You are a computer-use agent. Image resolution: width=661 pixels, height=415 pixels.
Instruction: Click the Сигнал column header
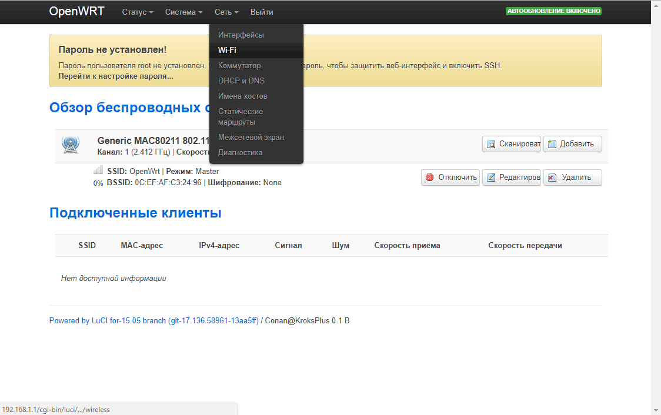pyautogui.click(x=288, y=245)
